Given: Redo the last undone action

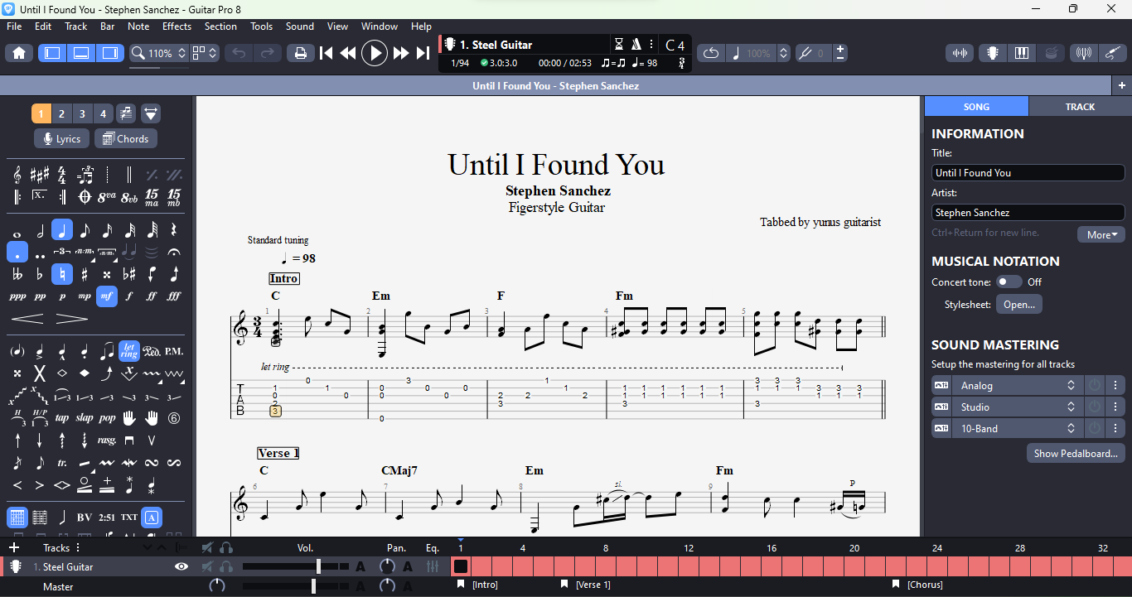Looking at the screenshot, I should [x=267, y=53].
